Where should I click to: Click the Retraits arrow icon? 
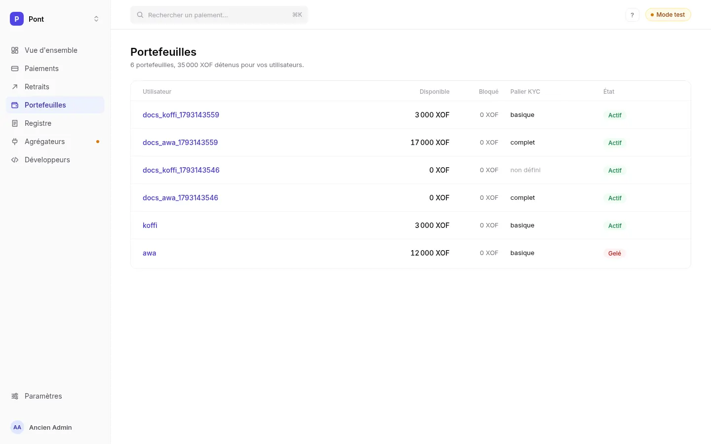tap(15, 87)
